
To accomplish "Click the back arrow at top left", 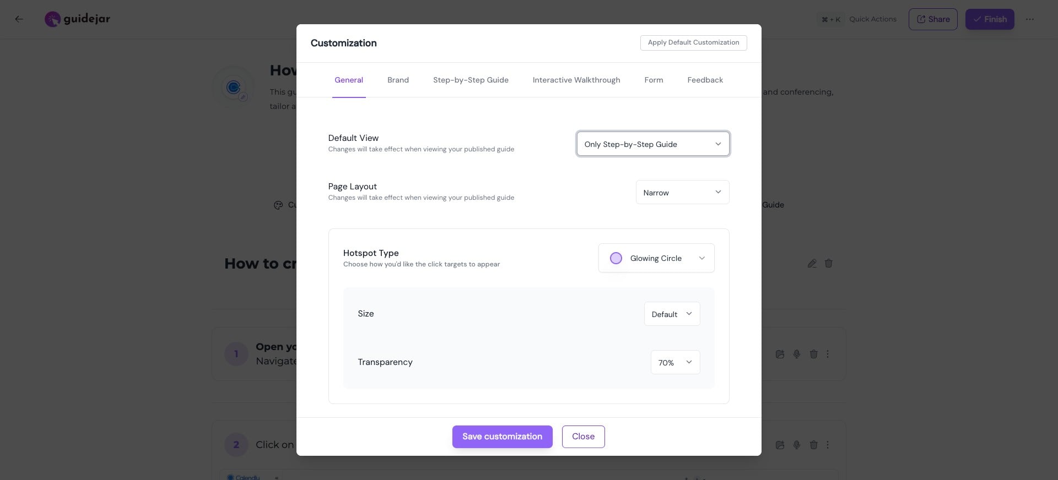I will [x=19, y=19].
